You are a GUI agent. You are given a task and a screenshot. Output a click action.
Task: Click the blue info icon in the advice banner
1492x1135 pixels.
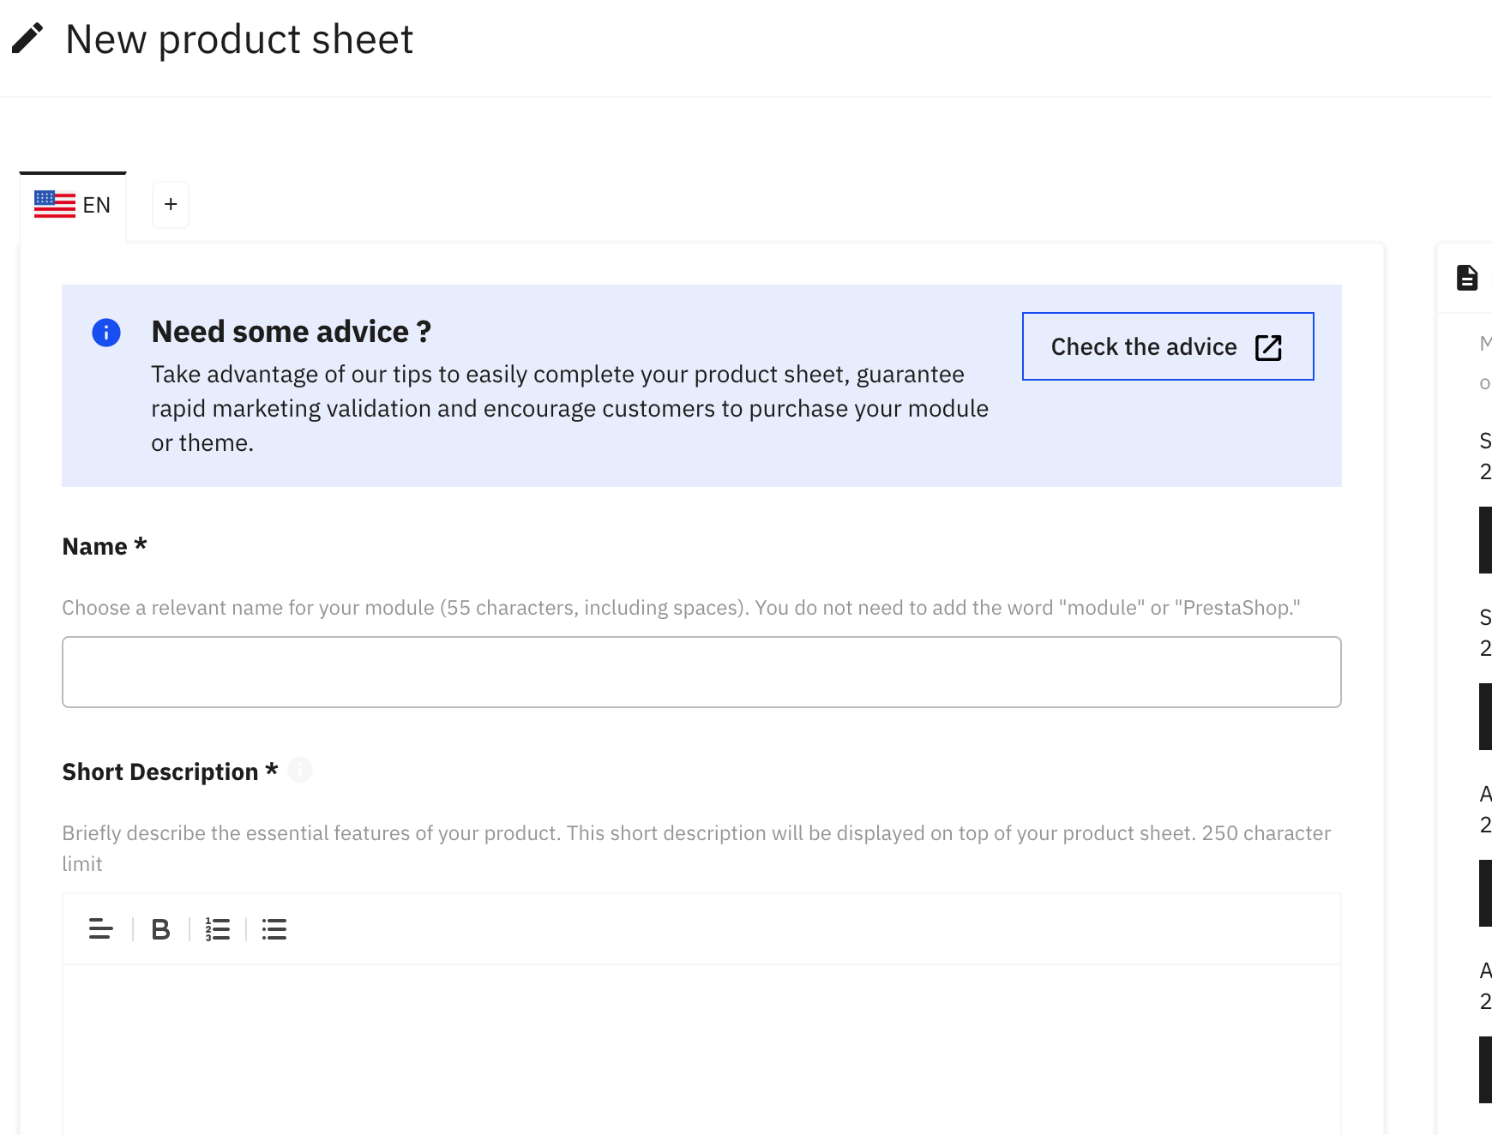pos(106,333)
